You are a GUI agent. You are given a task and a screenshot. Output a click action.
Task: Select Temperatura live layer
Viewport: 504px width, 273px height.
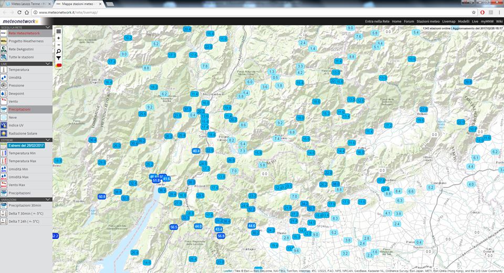point(19,69)
